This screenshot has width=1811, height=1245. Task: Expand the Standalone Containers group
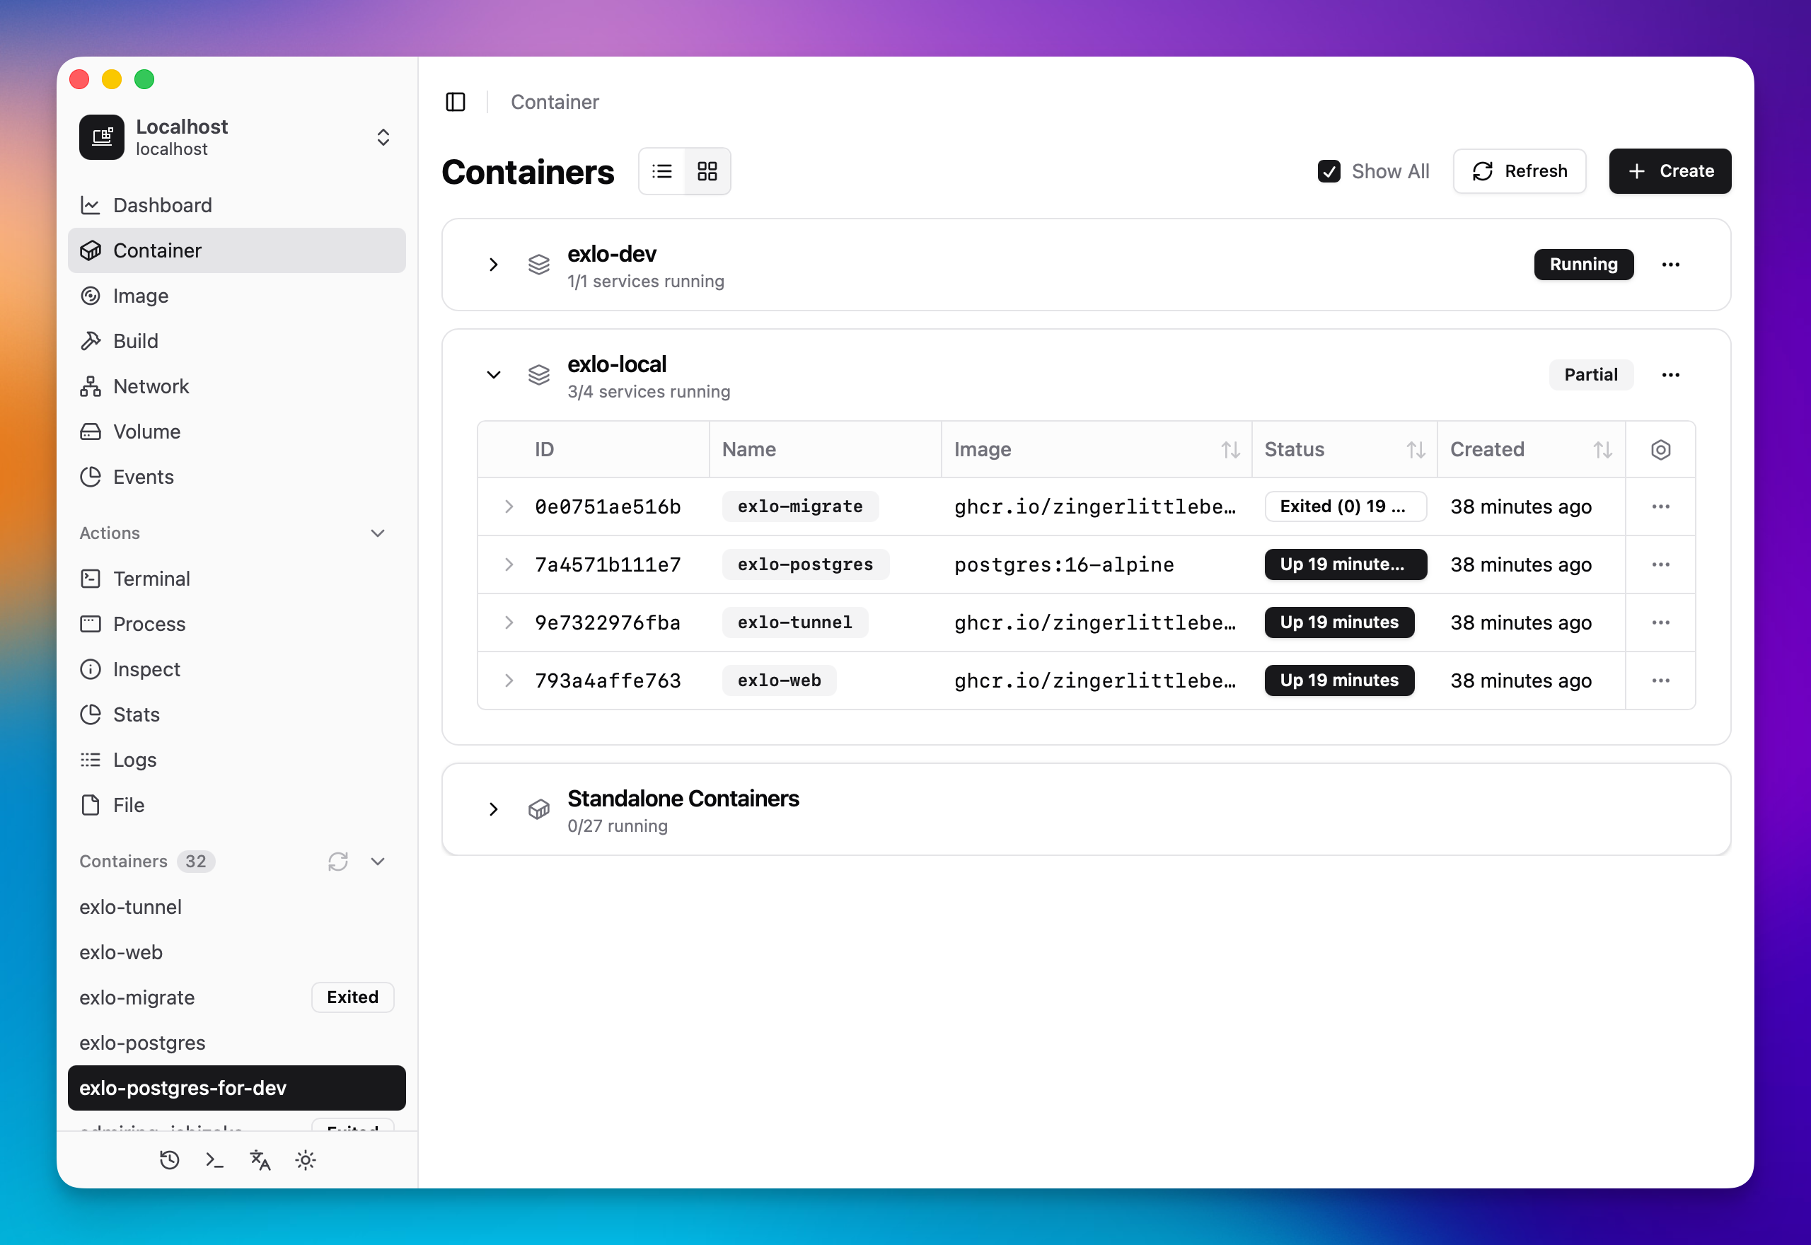493,809
